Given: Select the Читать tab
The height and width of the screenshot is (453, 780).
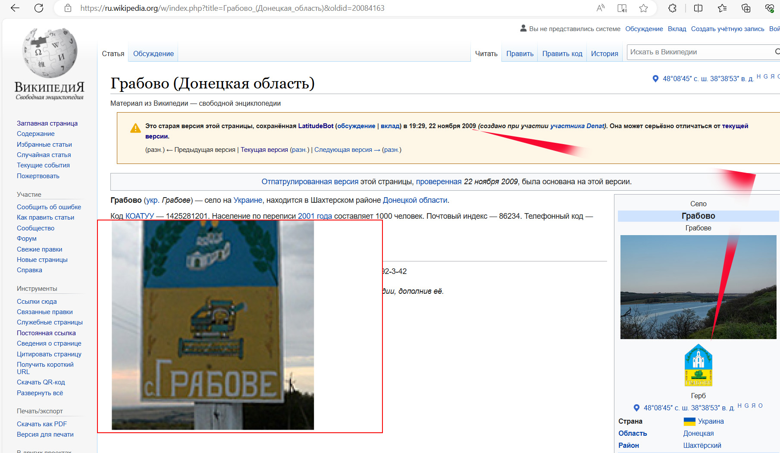Looking at the screenshot, I should (486, 53).
